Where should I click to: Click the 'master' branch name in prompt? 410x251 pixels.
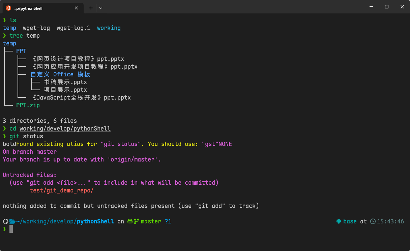click(151, 221)
